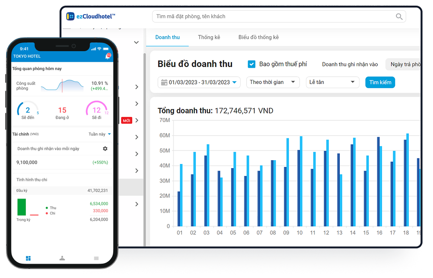Collapse the sidebar section with the down chevron
This screenshot has height=278, width=433.
click(136, 42)
